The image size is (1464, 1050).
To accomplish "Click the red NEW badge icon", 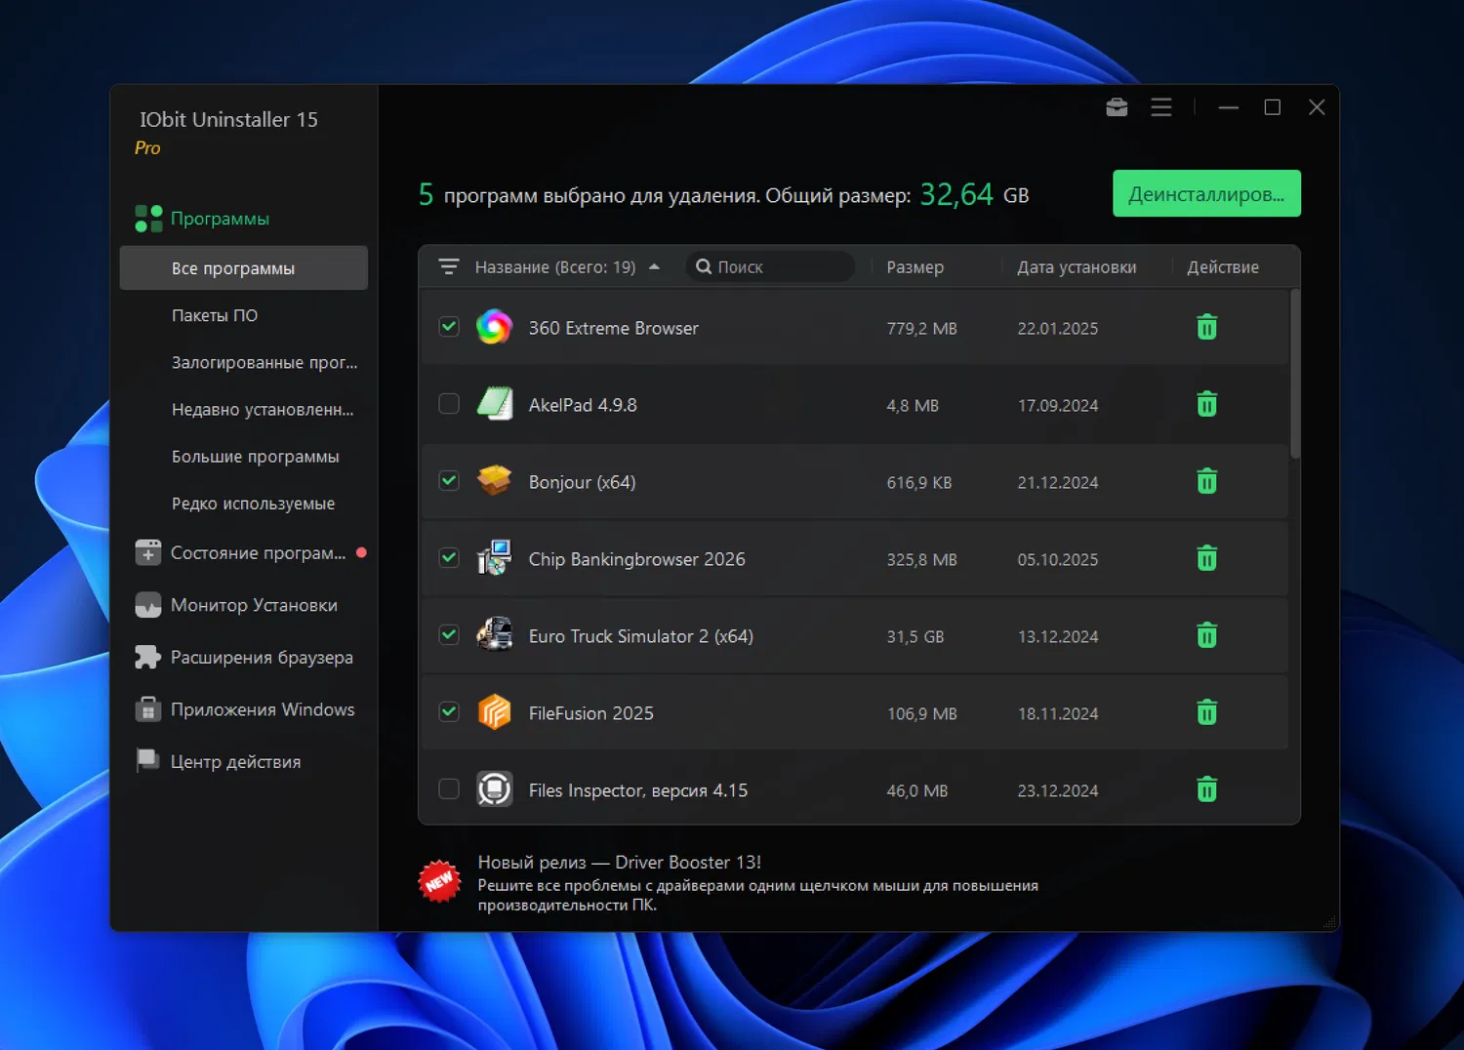I will (439, 881).
